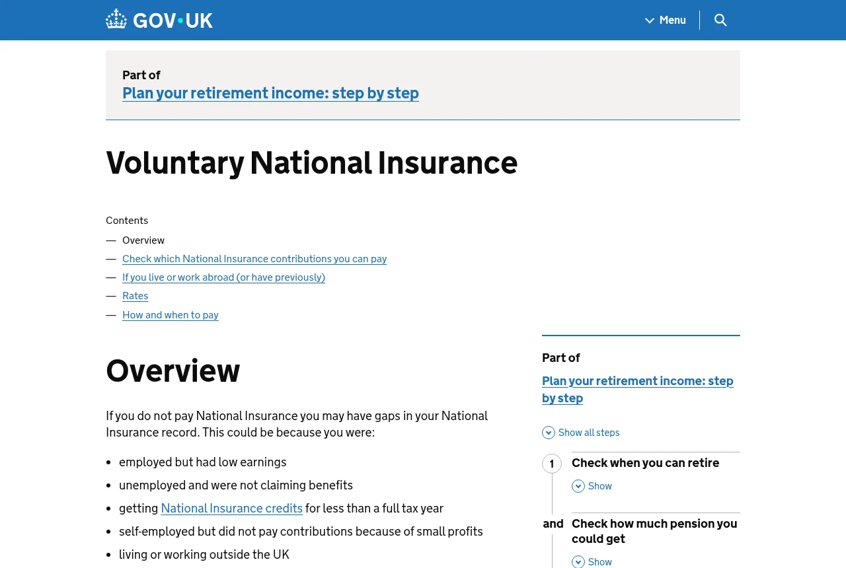Open the search magnifier icon
The width and height of the screenshot is (846, 568).
click(x=720, y=20)
